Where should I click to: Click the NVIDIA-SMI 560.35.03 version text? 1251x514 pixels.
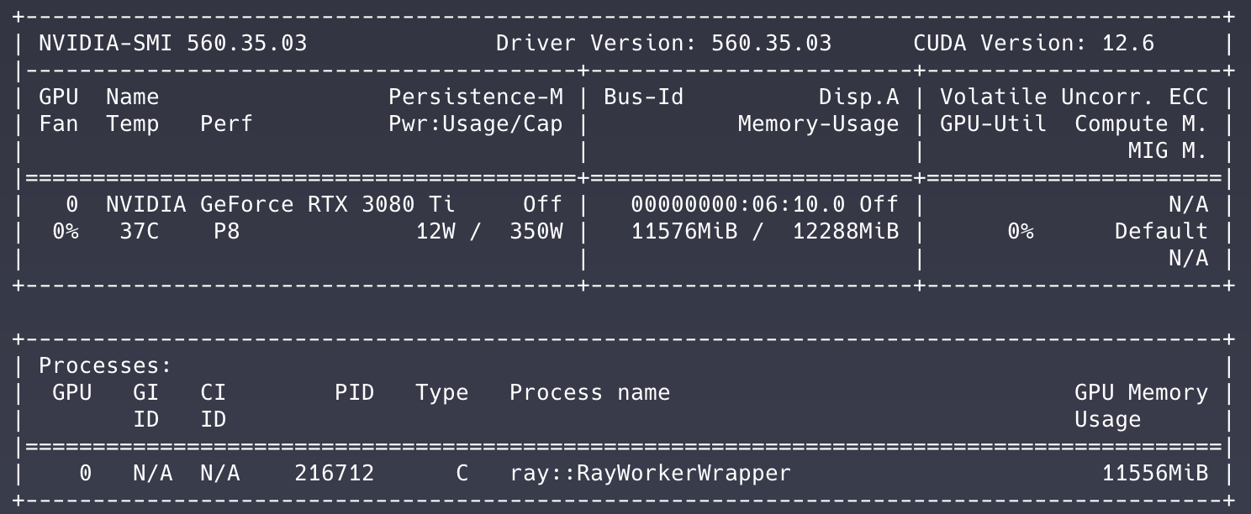[172, 44]
